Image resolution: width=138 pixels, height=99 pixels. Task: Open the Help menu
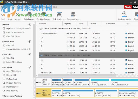click(x=55, y=7)
